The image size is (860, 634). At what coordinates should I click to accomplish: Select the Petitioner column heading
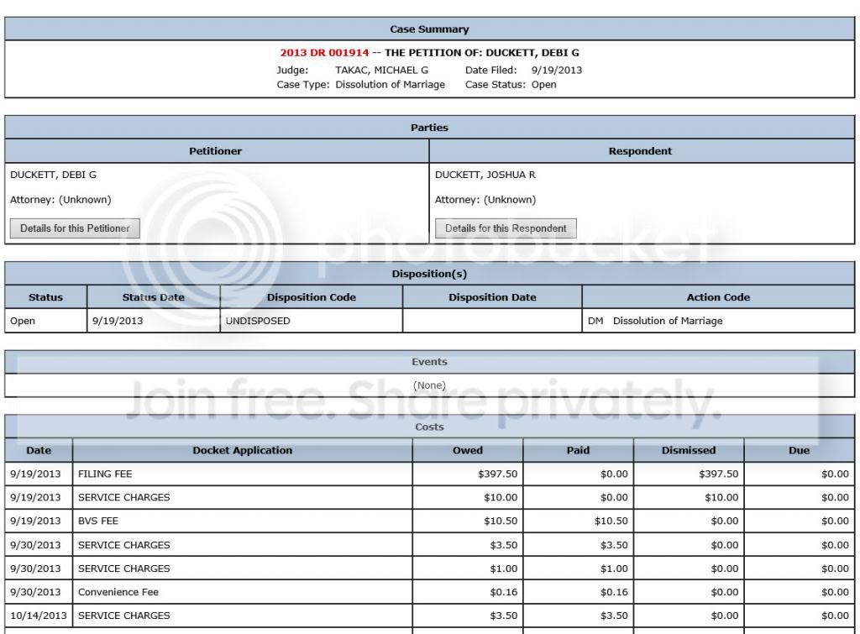[x=216, y=151]
